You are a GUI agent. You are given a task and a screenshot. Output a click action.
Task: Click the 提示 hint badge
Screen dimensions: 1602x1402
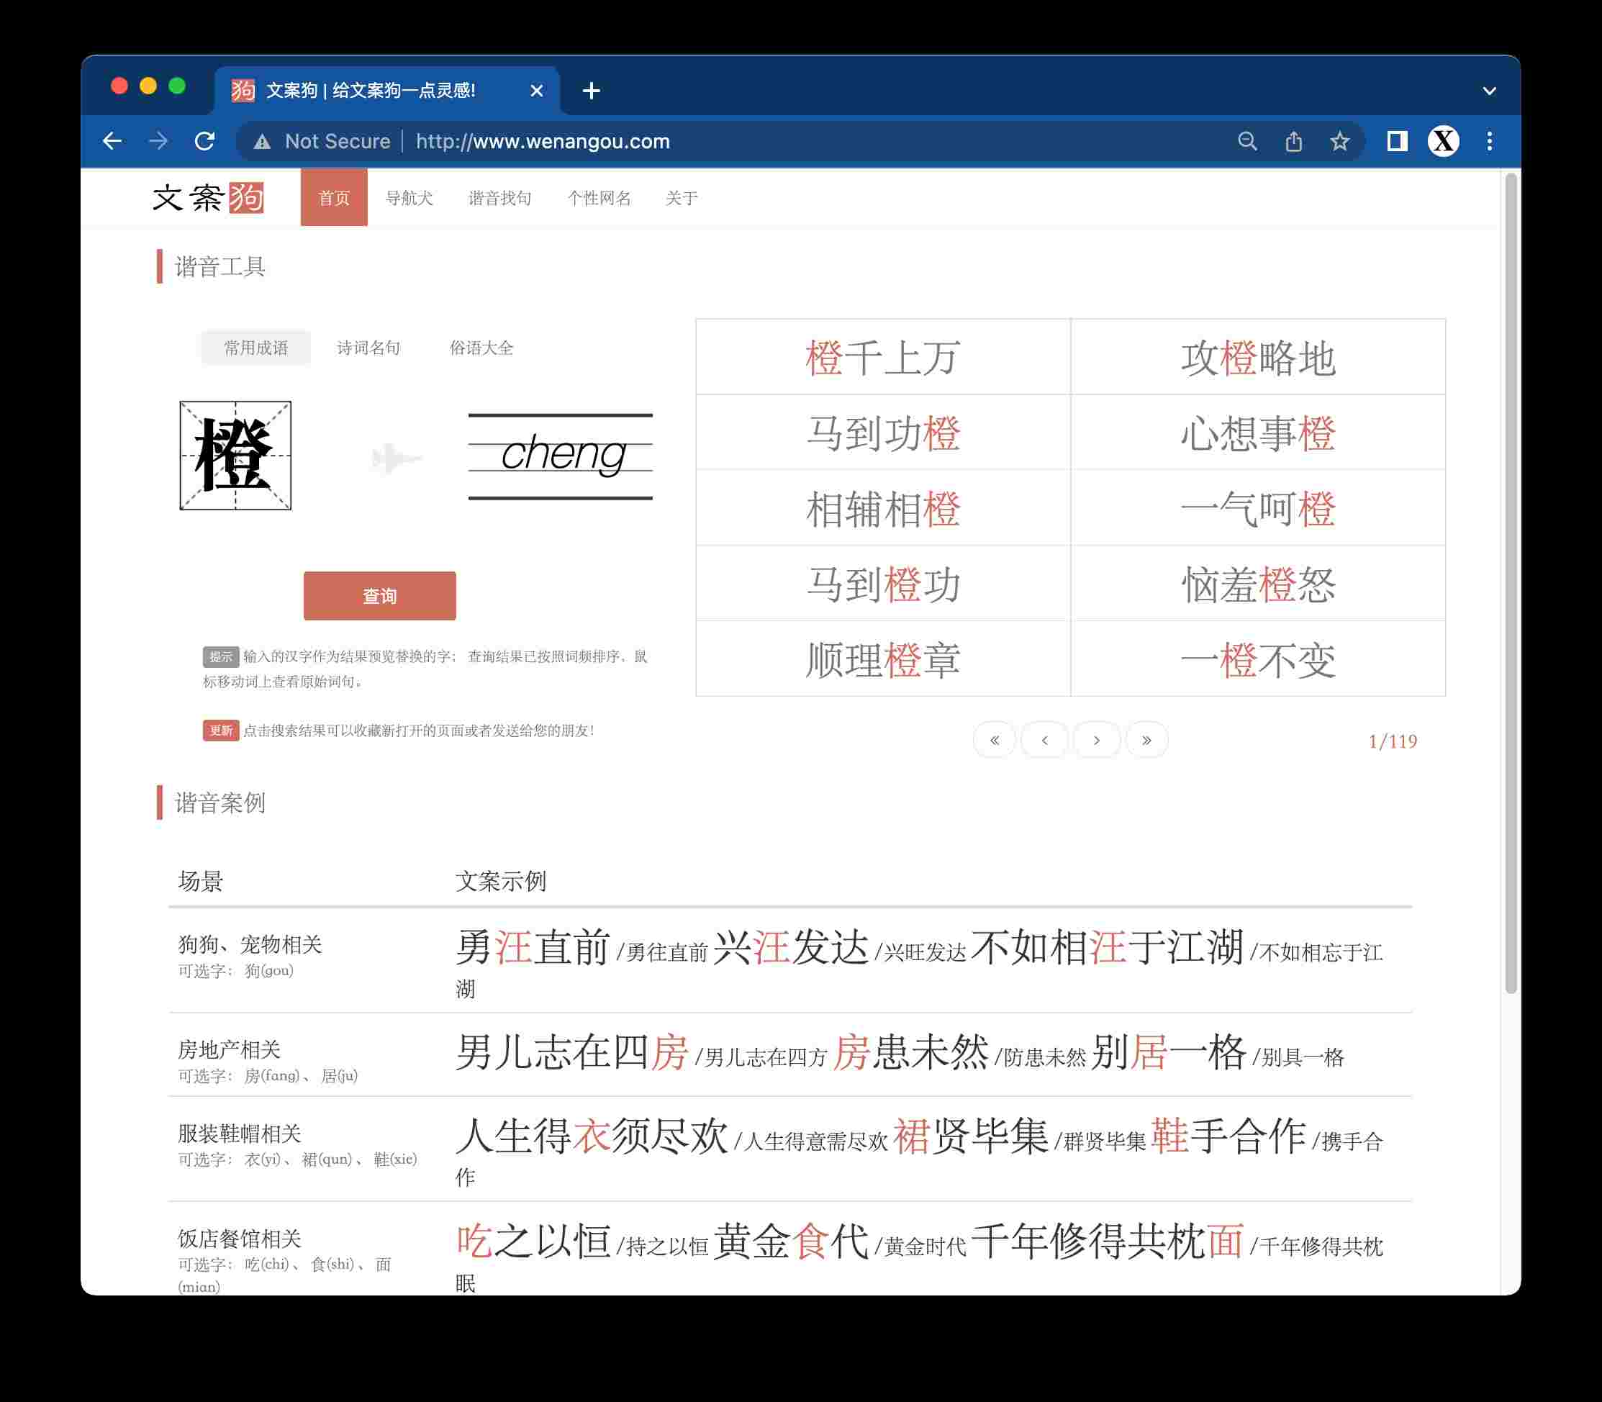221,657
